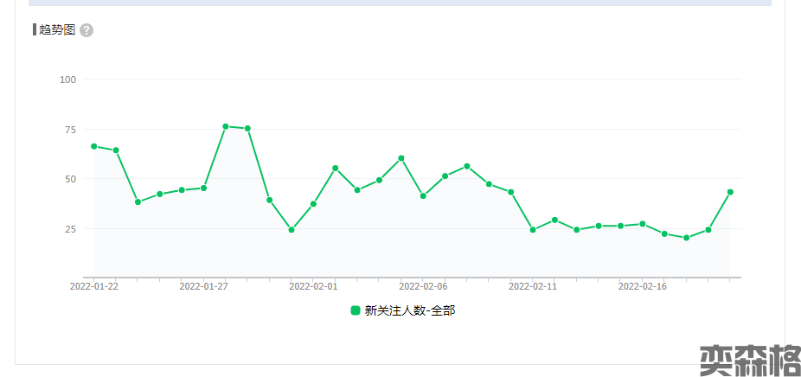Click the 2022-02-16 x-axis date label
Image resolution: width=801 pixels, height=377 pixels.
(x=643, y=286)
